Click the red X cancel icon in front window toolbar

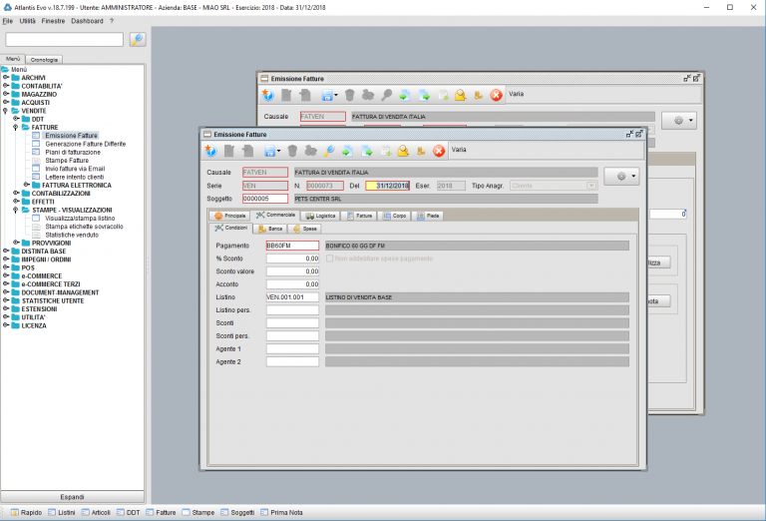click(x=439, y=151)
